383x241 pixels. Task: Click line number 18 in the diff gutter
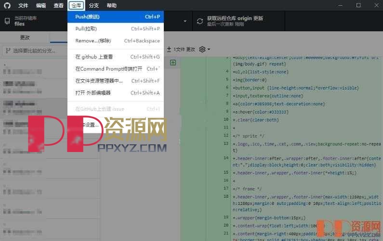coord(226,196)
